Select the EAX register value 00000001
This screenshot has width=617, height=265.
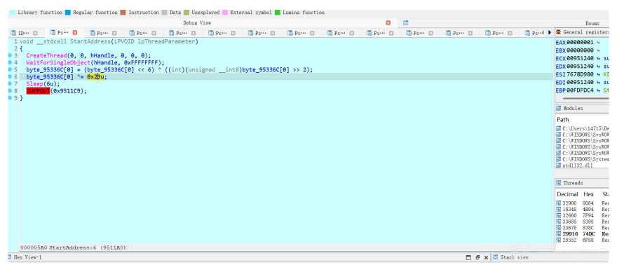click(x=580, y=43)
